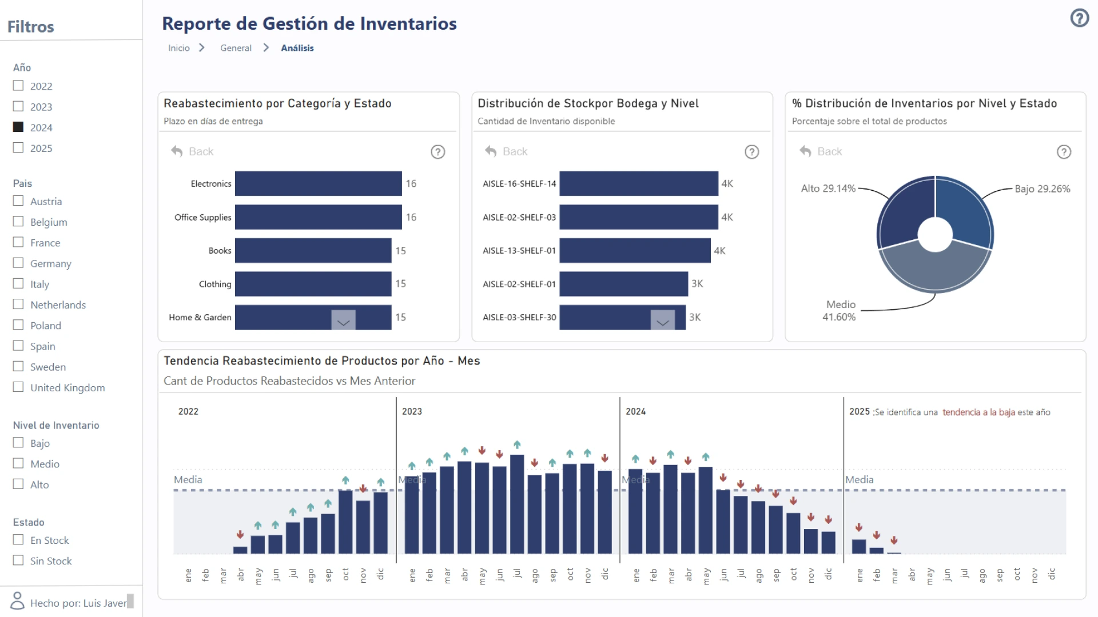Click help icon in donut chart panel

[1064, 152]
